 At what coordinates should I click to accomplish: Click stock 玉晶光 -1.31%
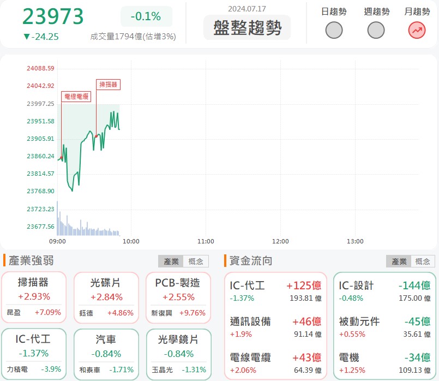coord(179,370)
